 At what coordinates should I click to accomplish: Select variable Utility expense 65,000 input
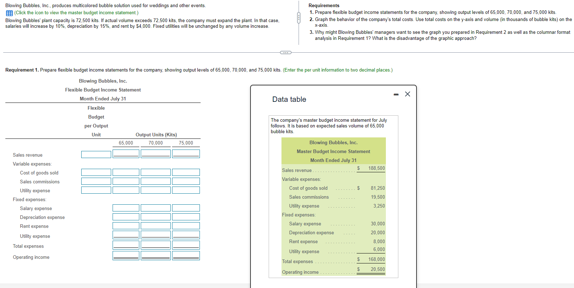[126, 190]
